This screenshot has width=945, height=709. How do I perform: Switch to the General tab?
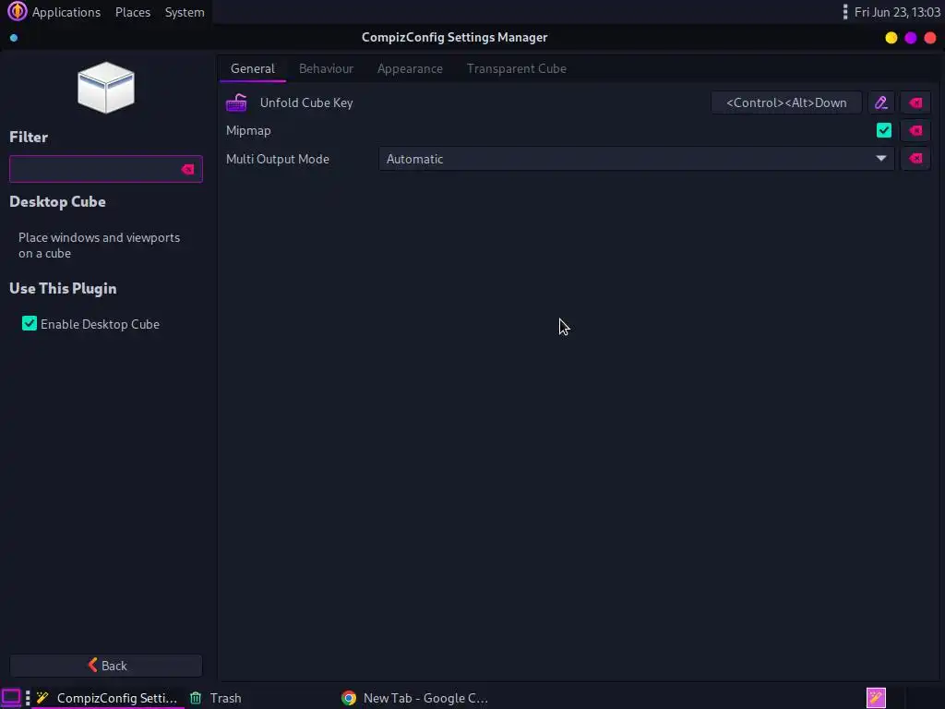click(x=253, y=68)
